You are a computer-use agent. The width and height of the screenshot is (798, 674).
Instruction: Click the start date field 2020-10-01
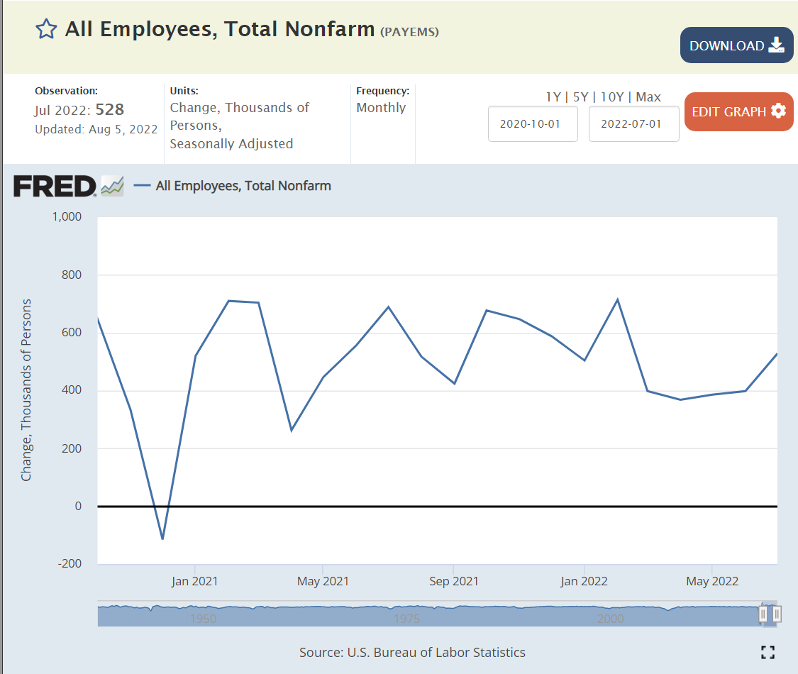533,124
